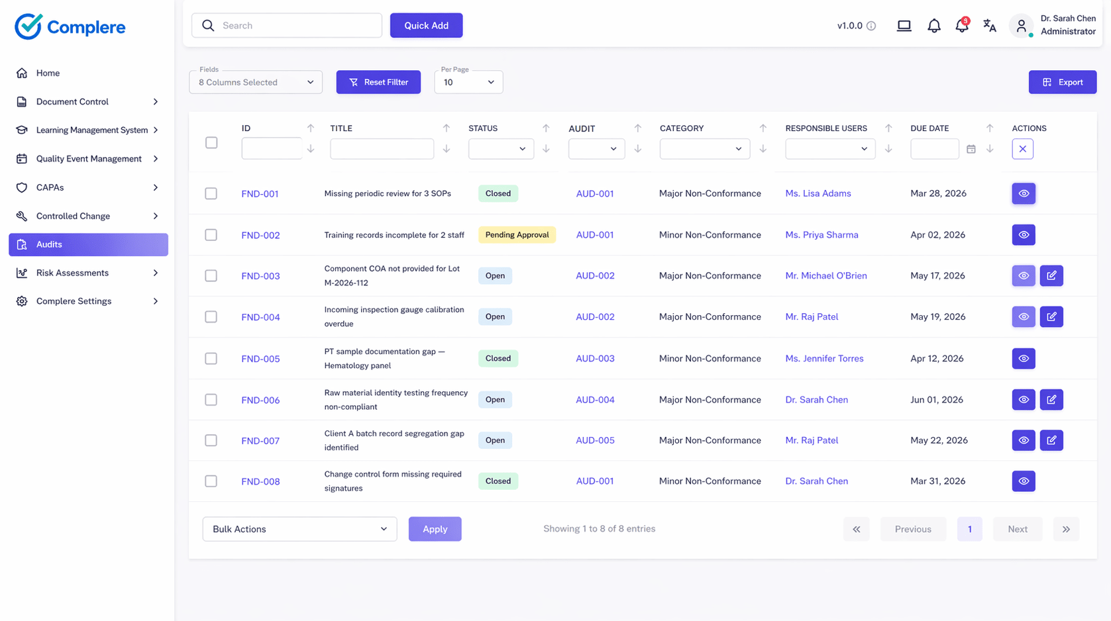Clear filters using the X icon in Actions column
The height and width of the screenshot is (621, 1111).
1022,148
